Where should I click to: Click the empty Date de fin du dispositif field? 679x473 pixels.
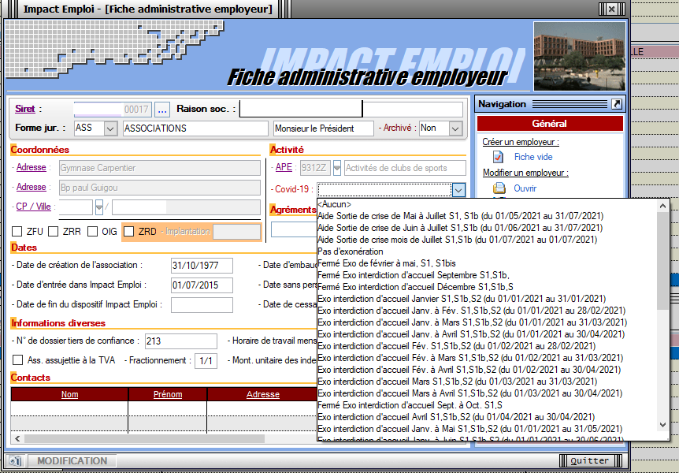(202, 305)
